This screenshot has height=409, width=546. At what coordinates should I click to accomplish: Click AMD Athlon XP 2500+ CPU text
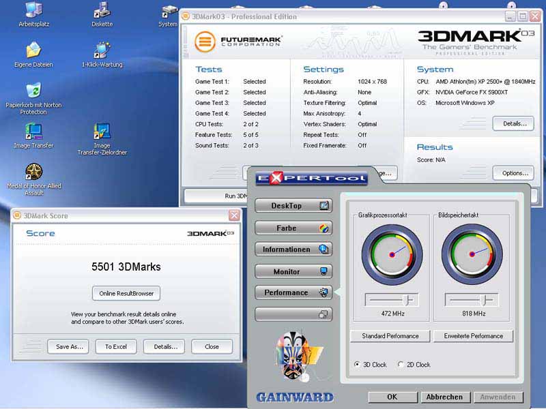click(485, 82)
